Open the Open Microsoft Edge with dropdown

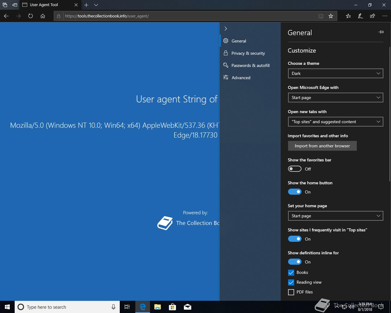335,98
